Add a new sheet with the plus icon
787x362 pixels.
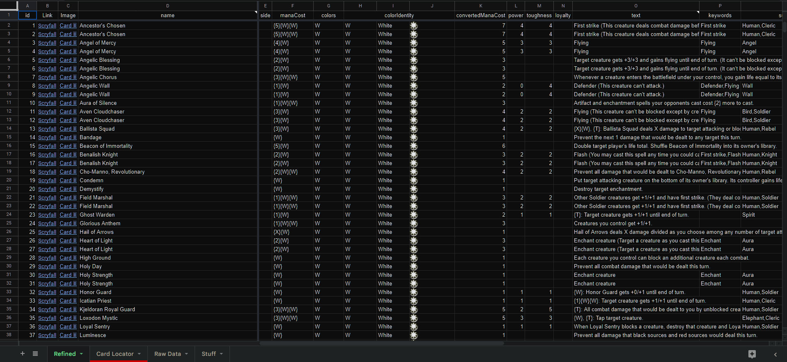point(23,354)
